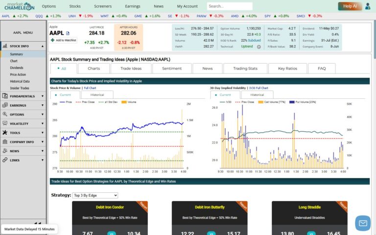
Task: Expand the News sidebar section arrow
Action: [43, 151]
